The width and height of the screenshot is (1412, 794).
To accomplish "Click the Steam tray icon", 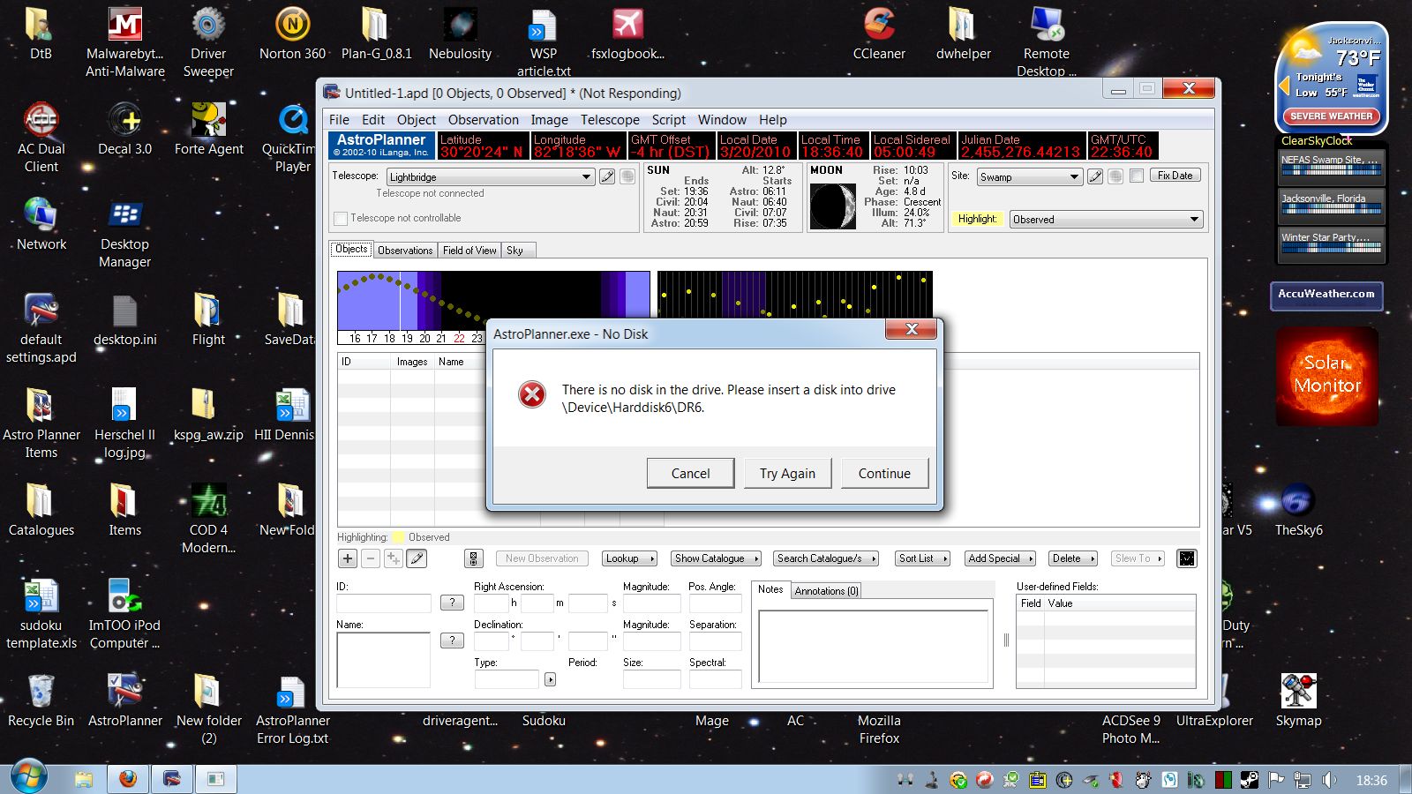I will pyautogui.click(x=1249, y=780).
